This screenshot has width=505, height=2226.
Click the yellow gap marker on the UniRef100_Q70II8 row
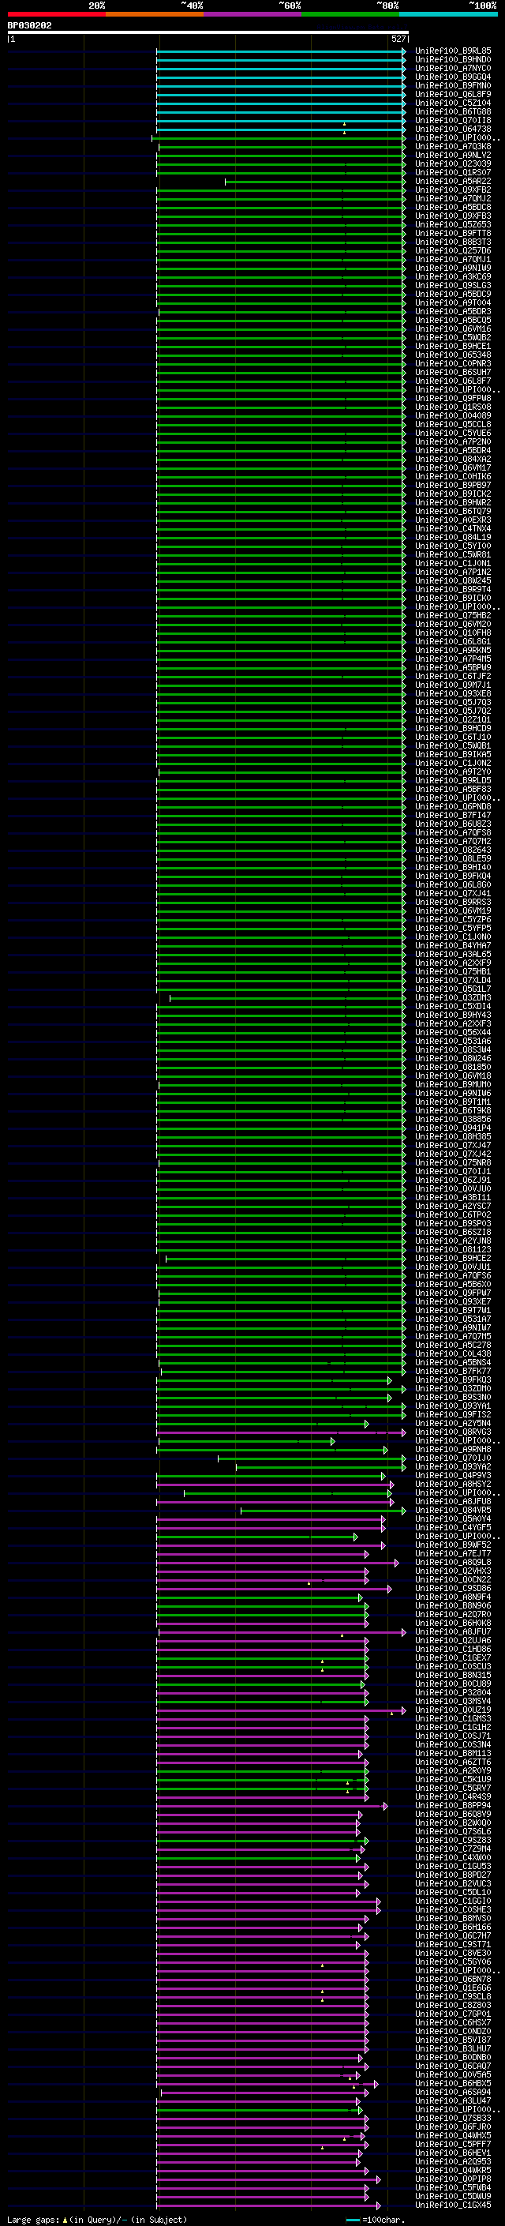(x=345, y=123)
